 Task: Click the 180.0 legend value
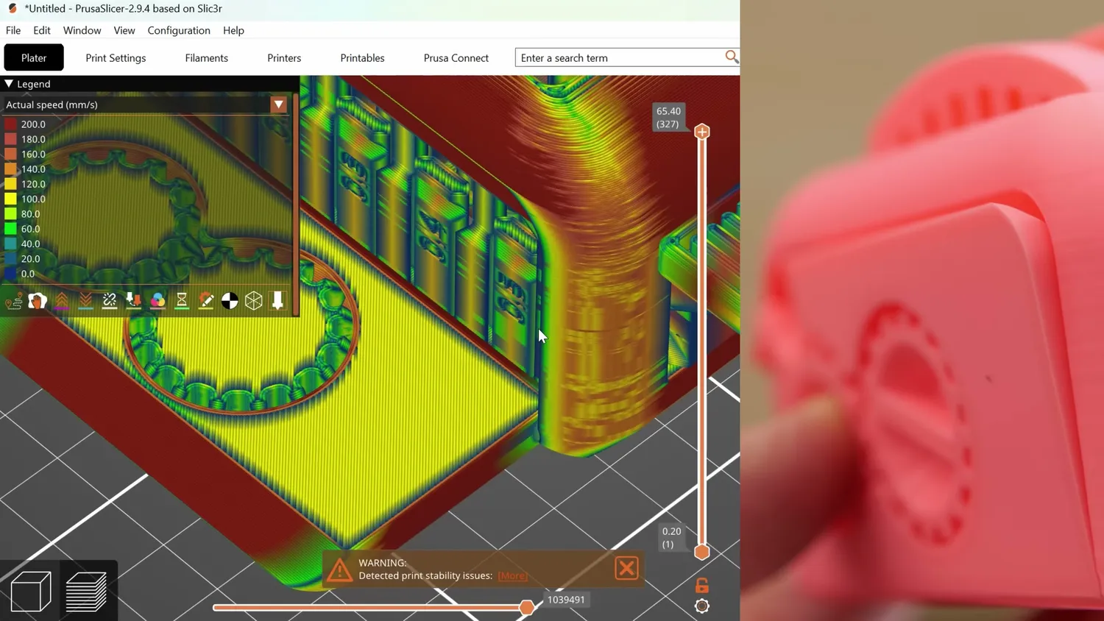click(33, 139)
